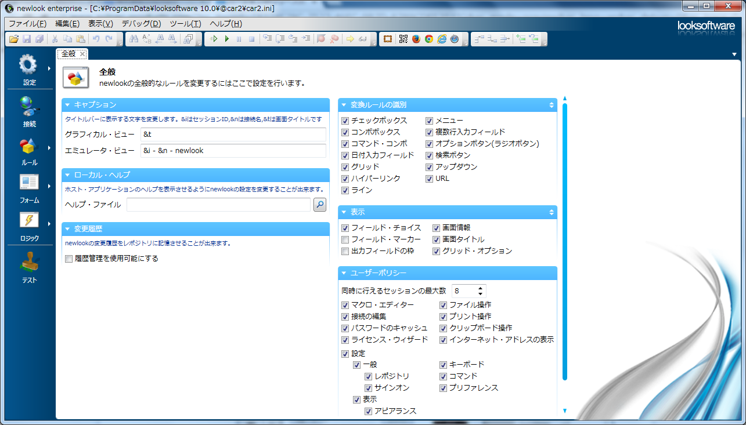Collapse the 変更履歴 section header
Viewport: 746px width, 425px height.
(x=196, y=229)
